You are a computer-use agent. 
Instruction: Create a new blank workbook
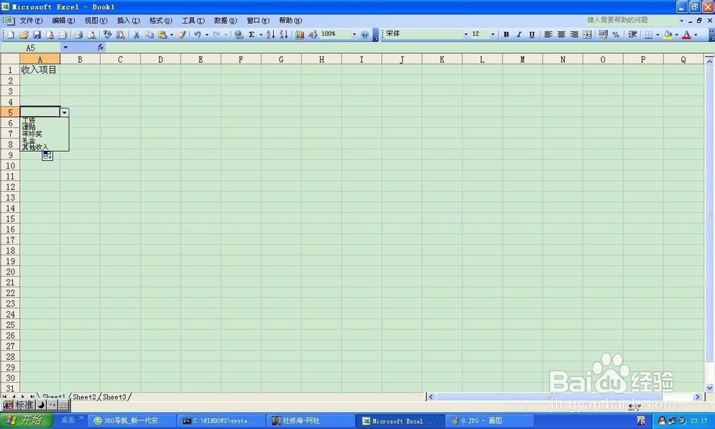11,34
